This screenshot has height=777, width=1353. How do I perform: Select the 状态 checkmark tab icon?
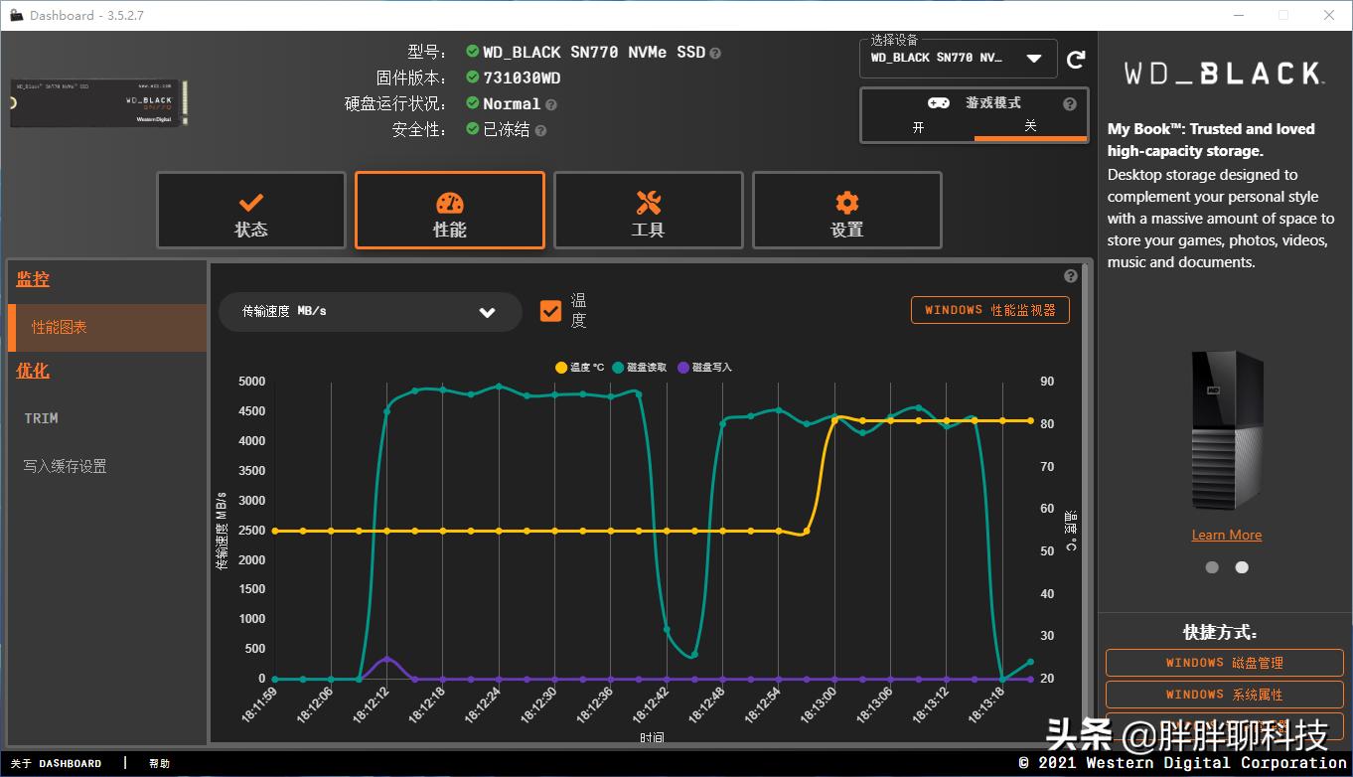coord(250,201)
